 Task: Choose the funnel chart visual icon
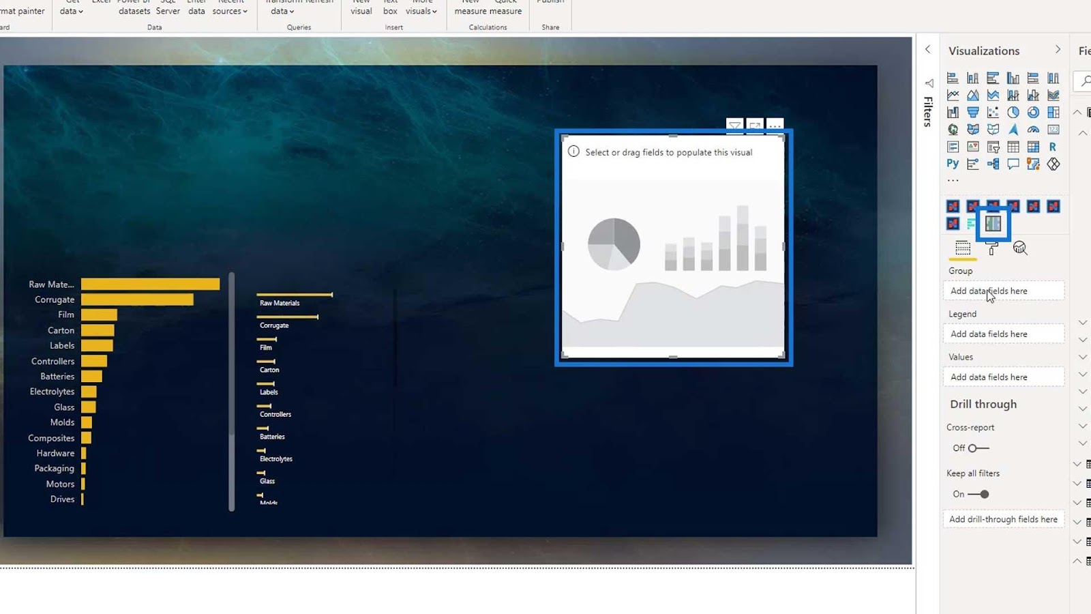pyautogui.click(x=973, y=113)
